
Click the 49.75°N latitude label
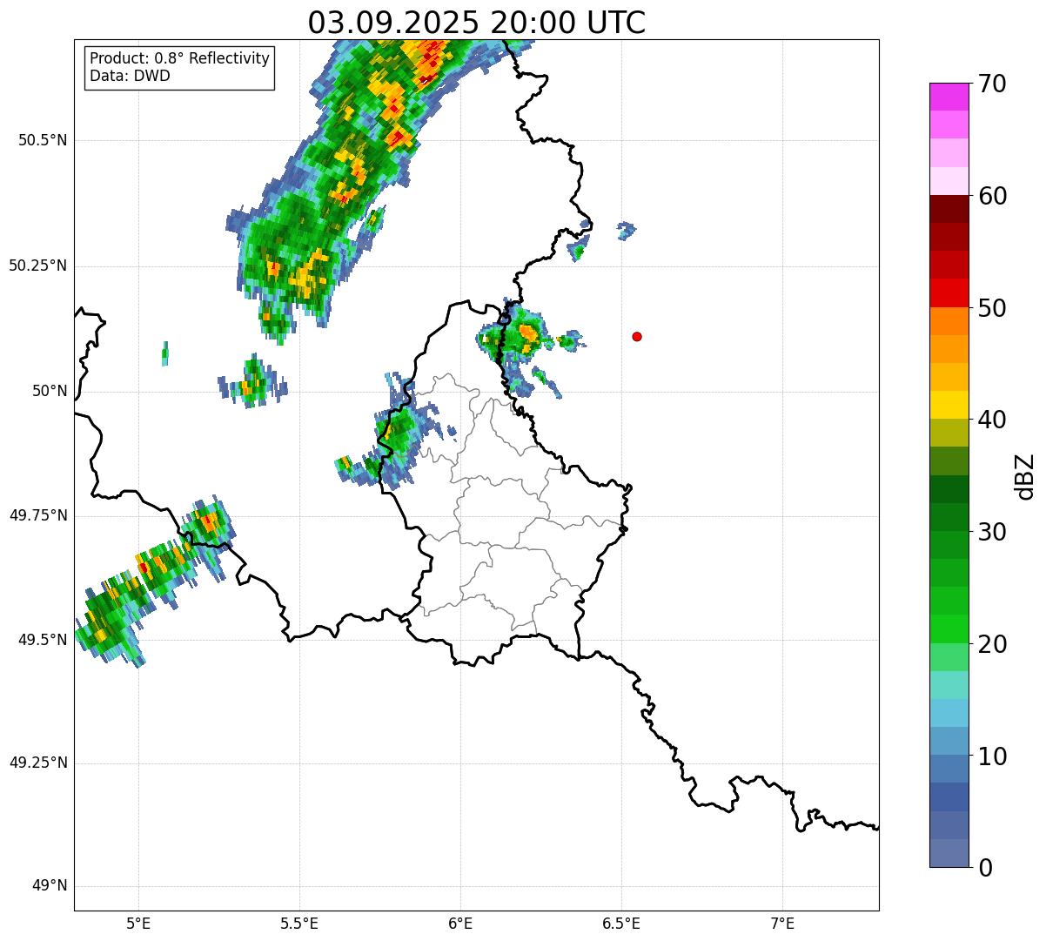point(38,515)
